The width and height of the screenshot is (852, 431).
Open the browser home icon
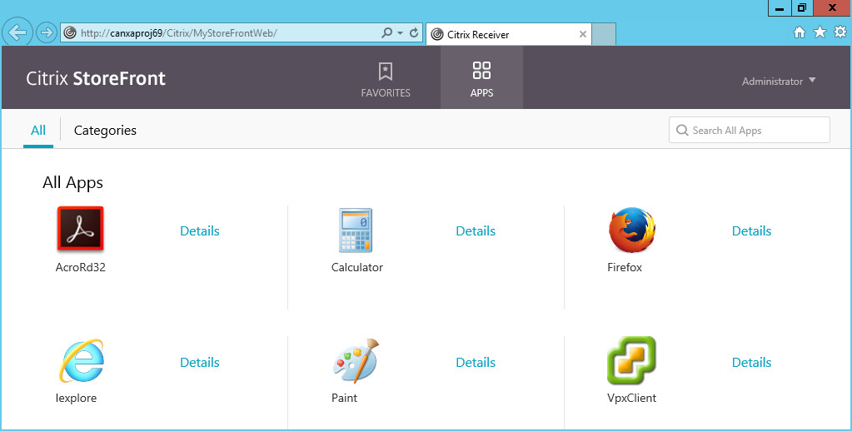[800, 32]
